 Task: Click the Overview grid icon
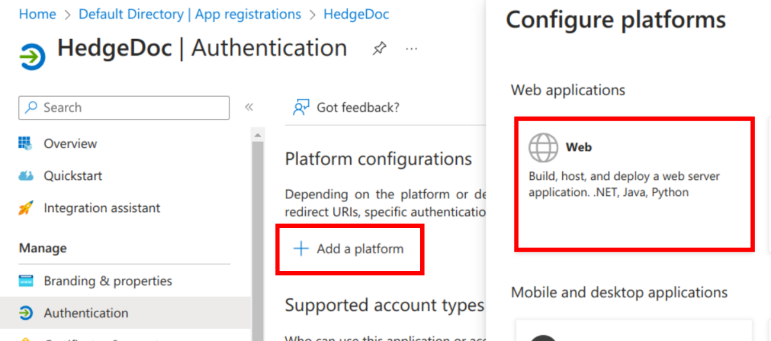26,143
